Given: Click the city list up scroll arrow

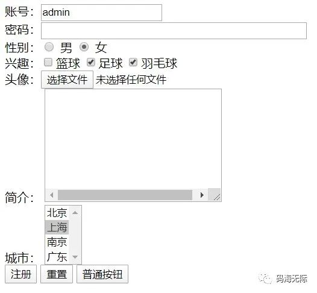Looking at the screenshot, I should [75, 213].
